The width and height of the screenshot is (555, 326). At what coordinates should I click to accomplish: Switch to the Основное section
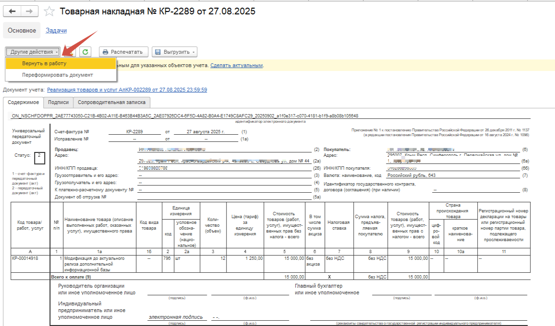[22, 31]
